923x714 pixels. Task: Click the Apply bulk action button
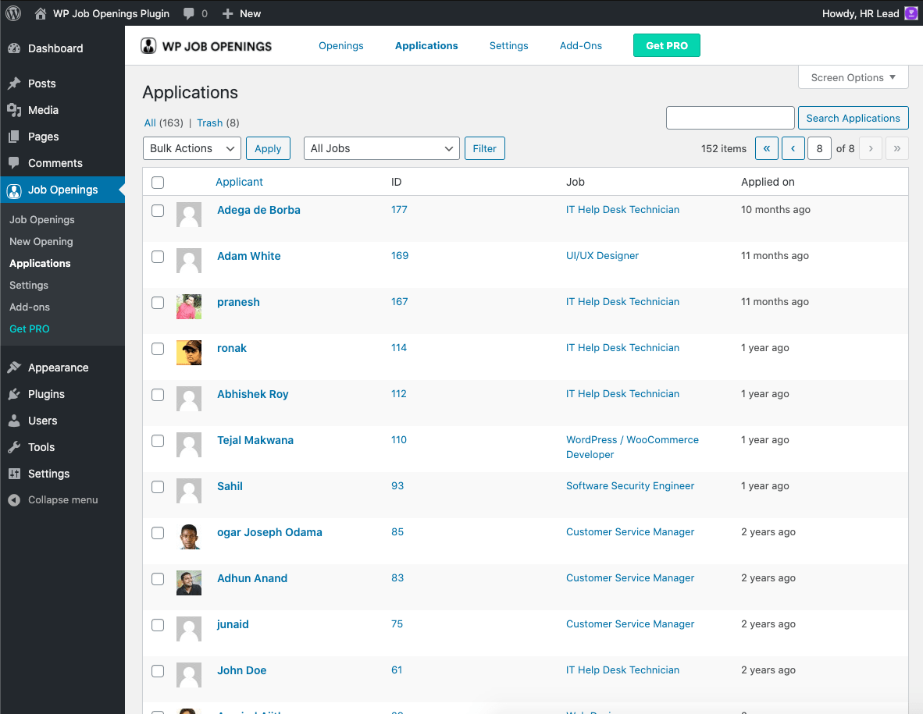coord(268,148)
